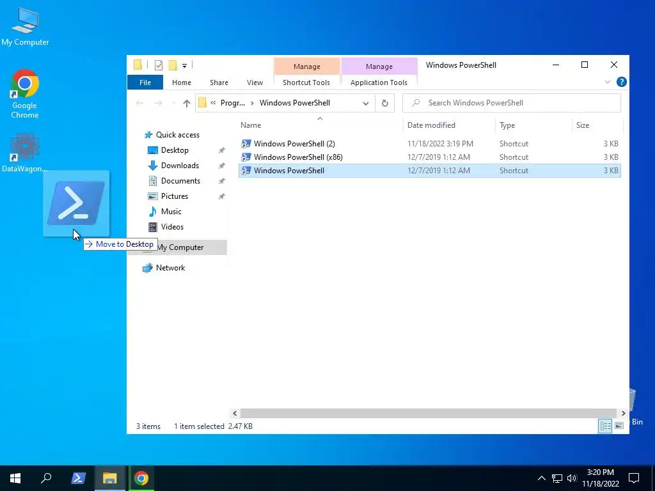Go up one folder level

(186, 103)
